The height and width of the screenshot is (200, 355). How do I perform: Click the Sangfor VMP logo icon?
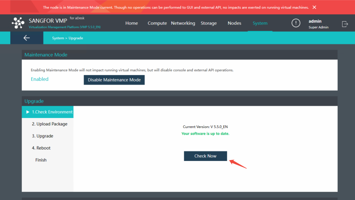(x=18, y=23)
